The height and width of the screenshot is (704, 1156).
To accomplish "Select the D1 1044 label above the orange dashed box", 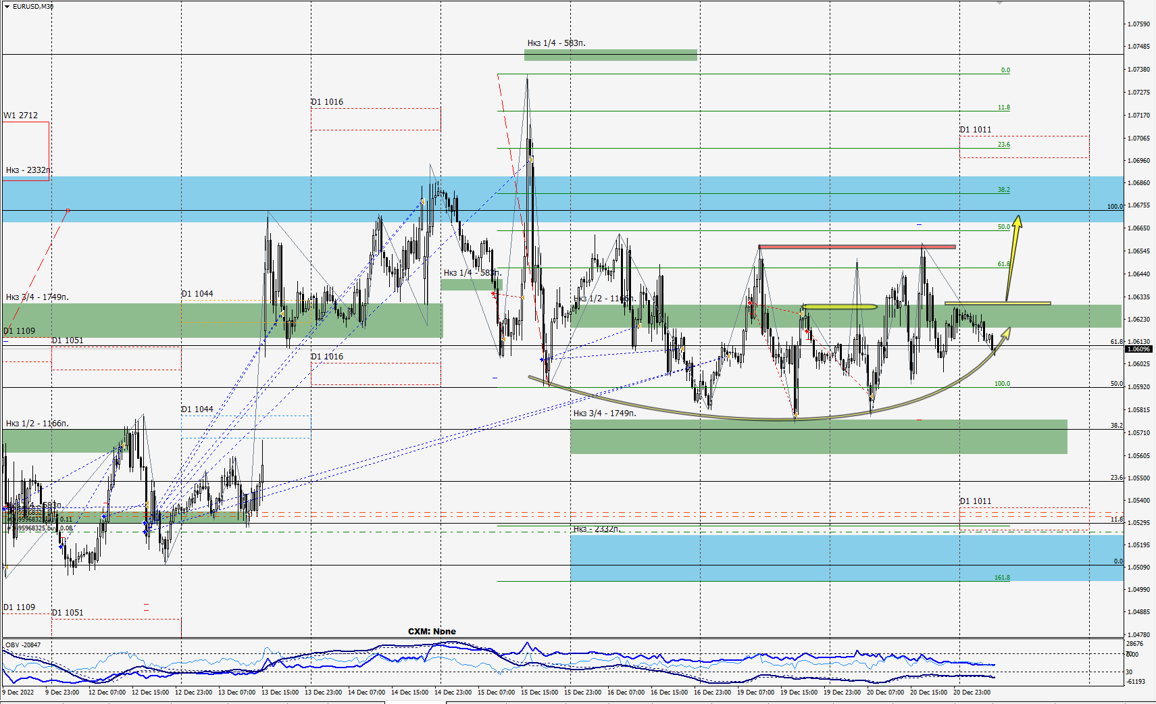I will coord(197,294).
